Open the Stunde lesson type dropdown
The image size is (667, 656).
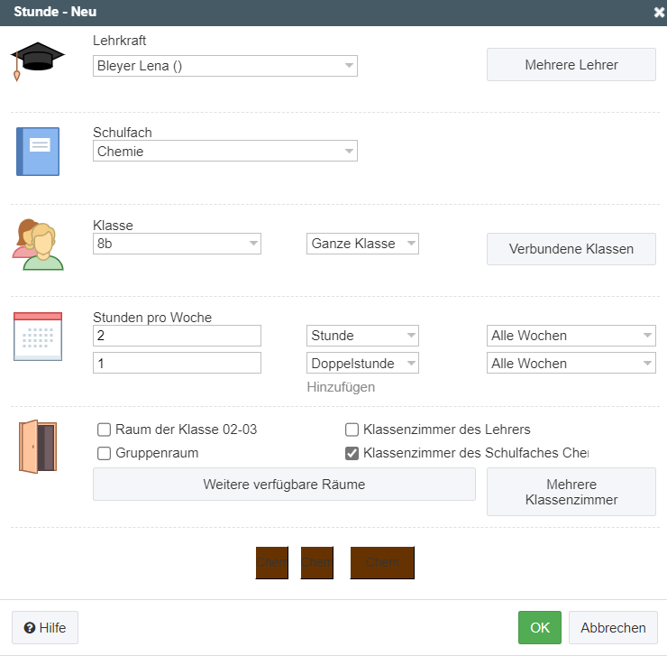[362, 336]
